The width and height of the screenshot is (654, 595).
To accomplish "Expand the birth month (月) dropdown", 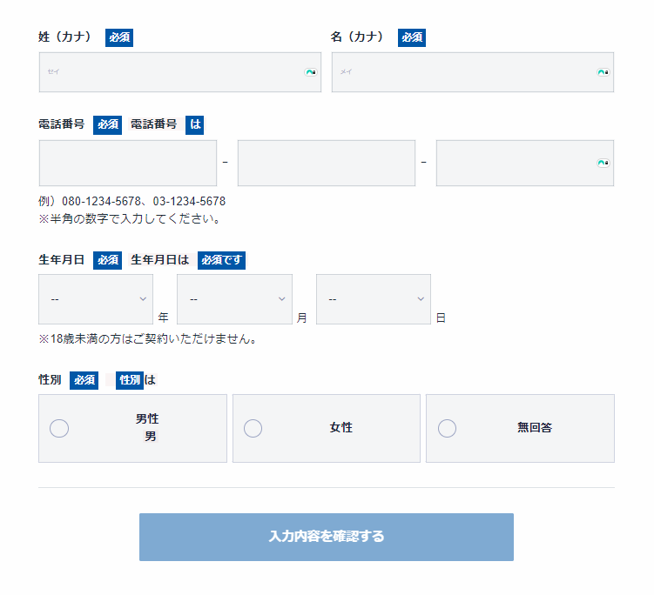I will coord(234,299).
